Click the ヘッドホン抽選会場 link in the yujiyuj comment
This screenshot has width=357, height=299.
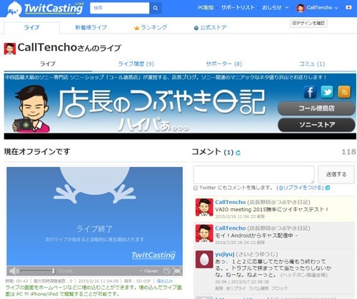point(304,275)
